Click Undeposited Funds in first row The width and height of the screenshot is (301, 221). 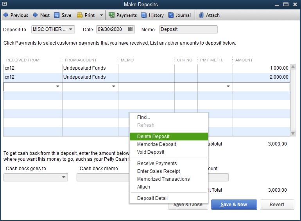click(84, 68)
